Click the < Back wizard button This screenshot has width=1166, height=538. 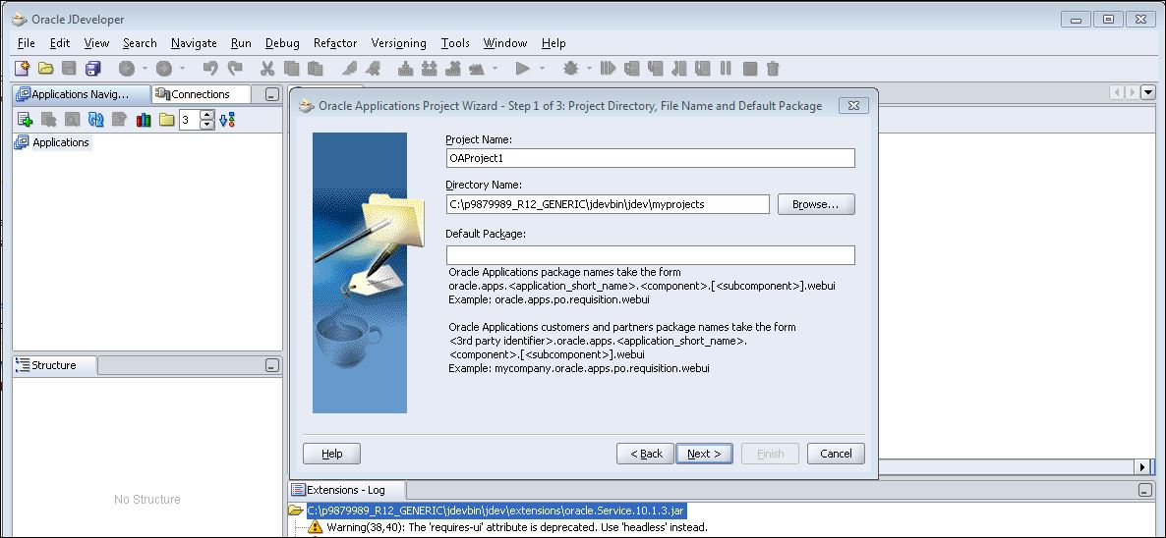[646, 454]
